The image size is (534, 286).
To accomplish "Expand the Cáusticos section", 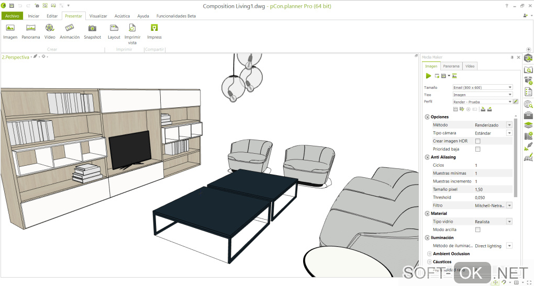I will coord(429,262).
